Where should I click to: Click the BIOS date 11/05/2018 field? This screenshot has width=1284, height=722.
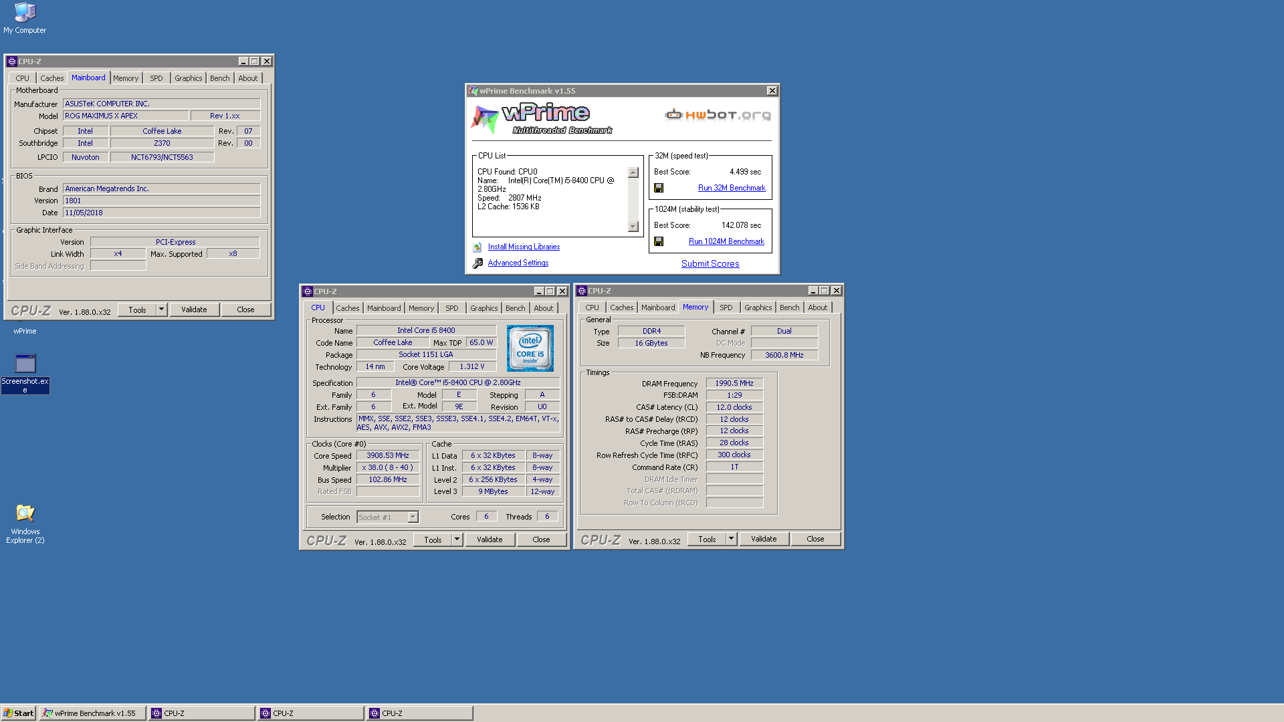click(161, 213)
